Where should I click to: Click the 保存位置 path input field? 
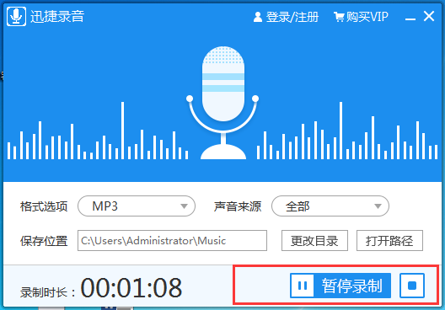coord(172,241)
